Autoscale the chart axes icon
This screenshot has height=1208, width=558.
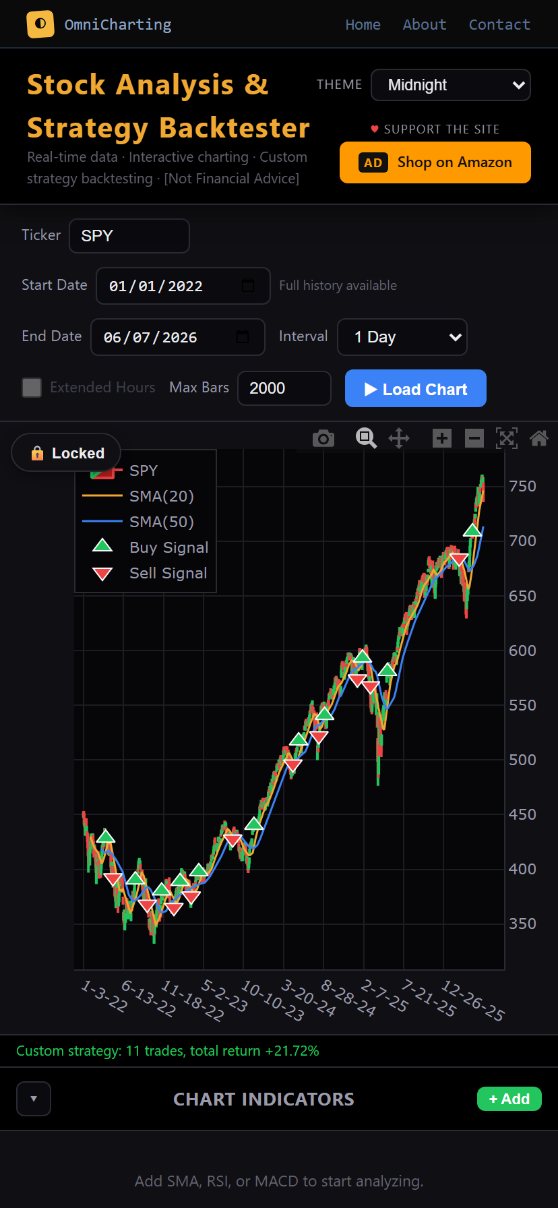(507, 438)
